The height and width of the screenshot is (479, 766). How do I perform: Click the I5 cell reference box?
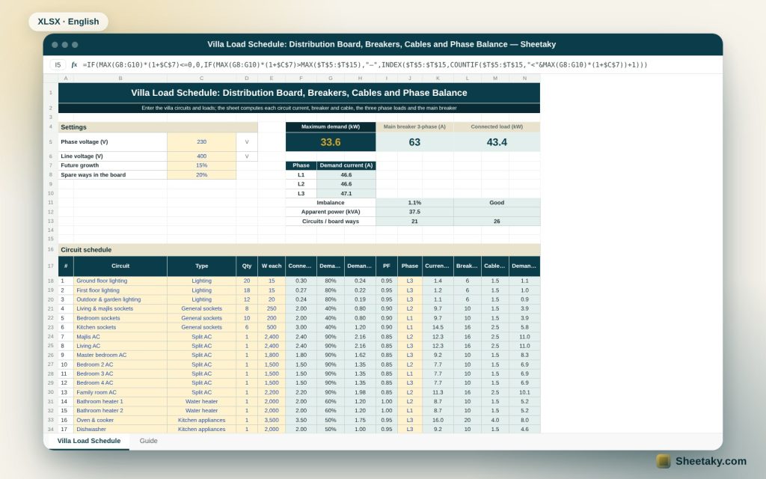[58, 64]
